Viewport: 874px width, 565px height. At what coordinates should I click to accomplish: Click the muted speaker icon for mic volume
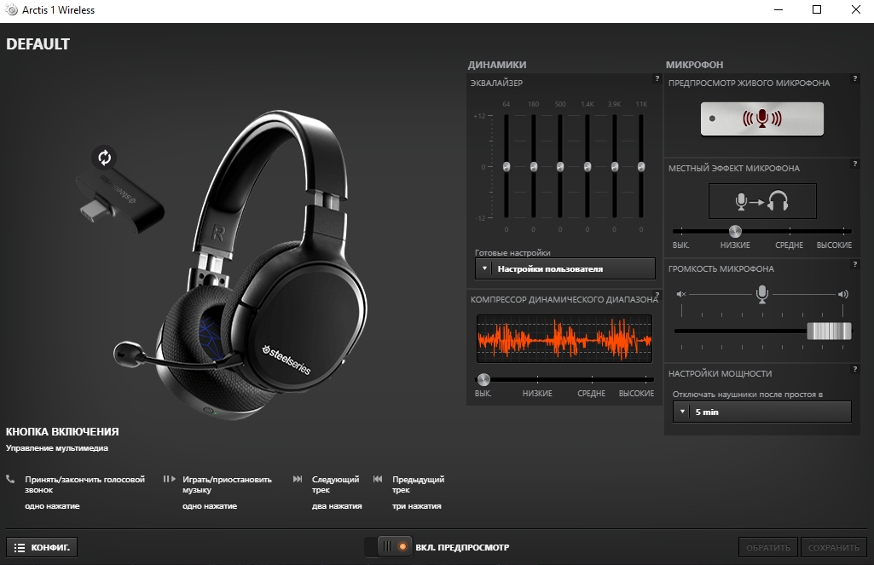[x=681, y=294]
